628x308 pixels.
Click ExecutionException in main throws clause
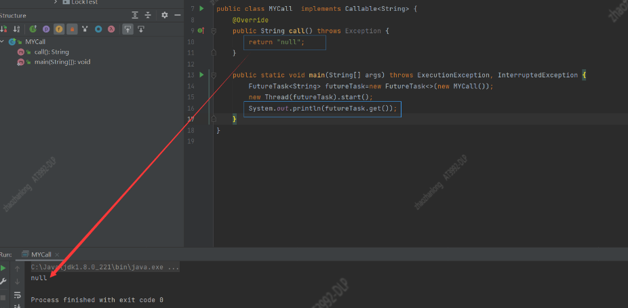pyautogui.click(x=454, y=75)
